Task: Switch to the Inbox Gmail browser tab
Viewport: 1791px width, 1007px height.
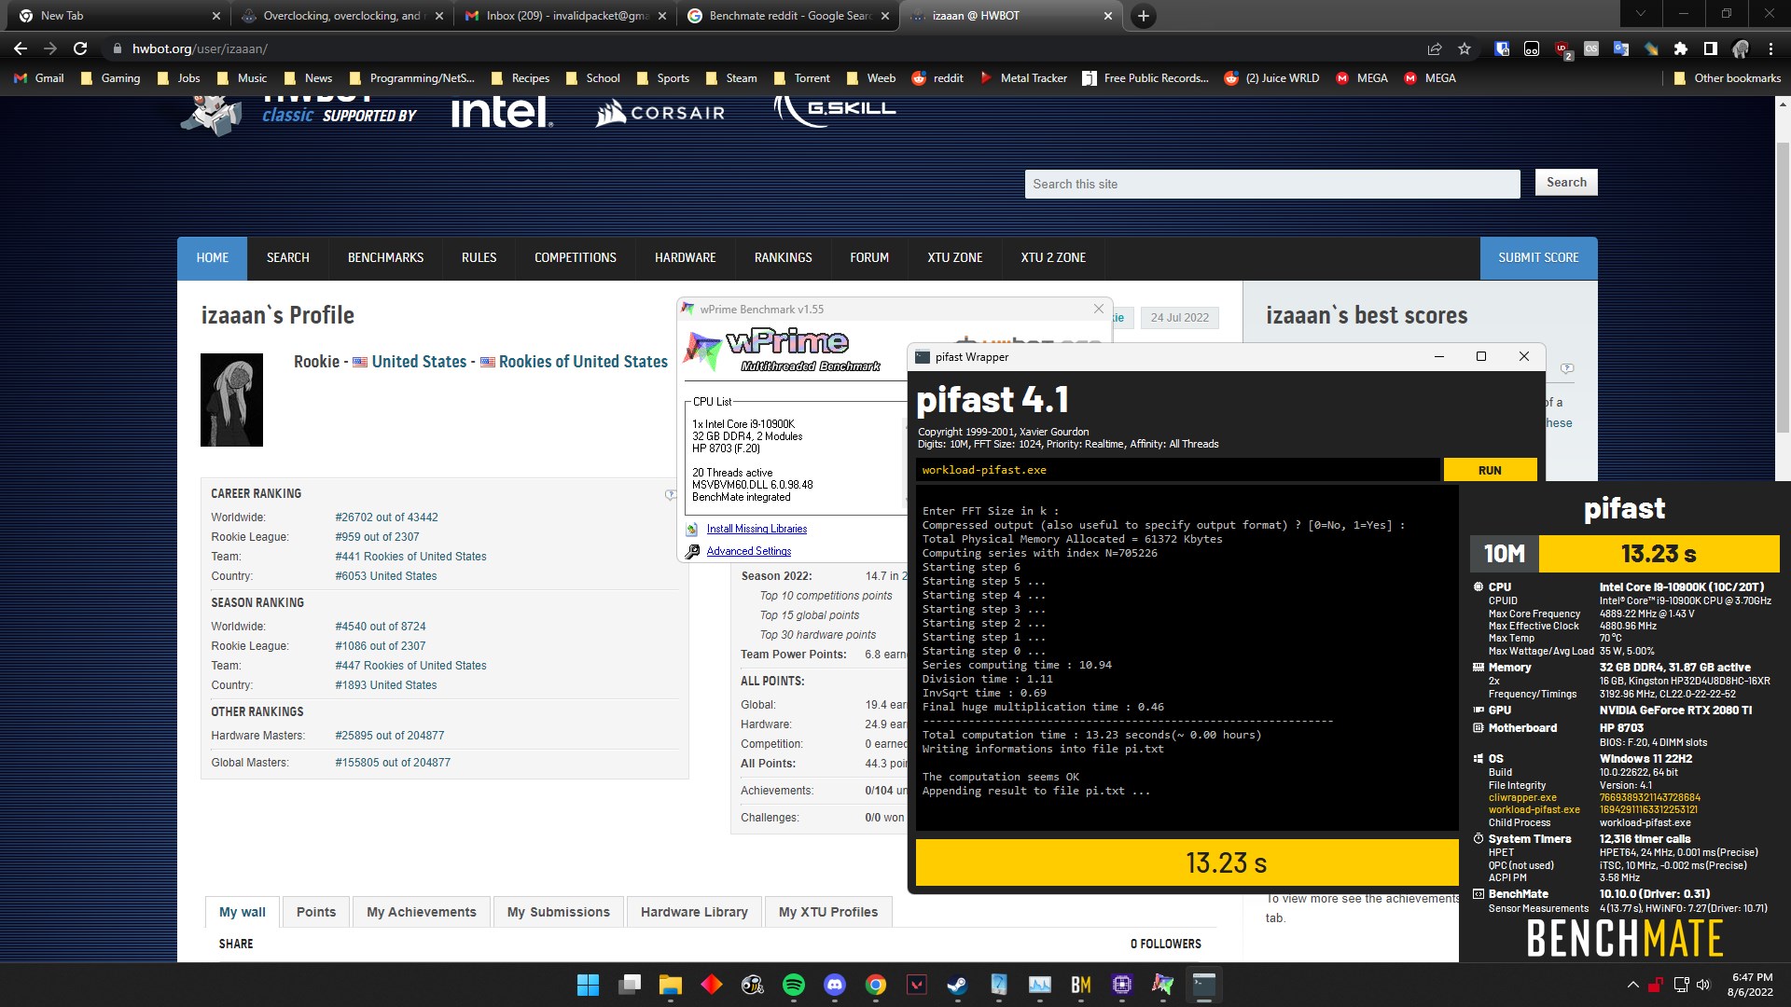Action: coord(564,16)
